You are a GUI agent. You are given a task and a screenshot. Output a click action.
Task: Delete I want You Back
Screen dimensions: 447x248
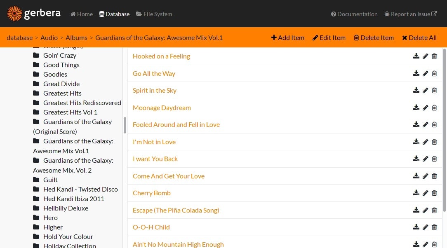pyautogui.click(x=434, y=159)
